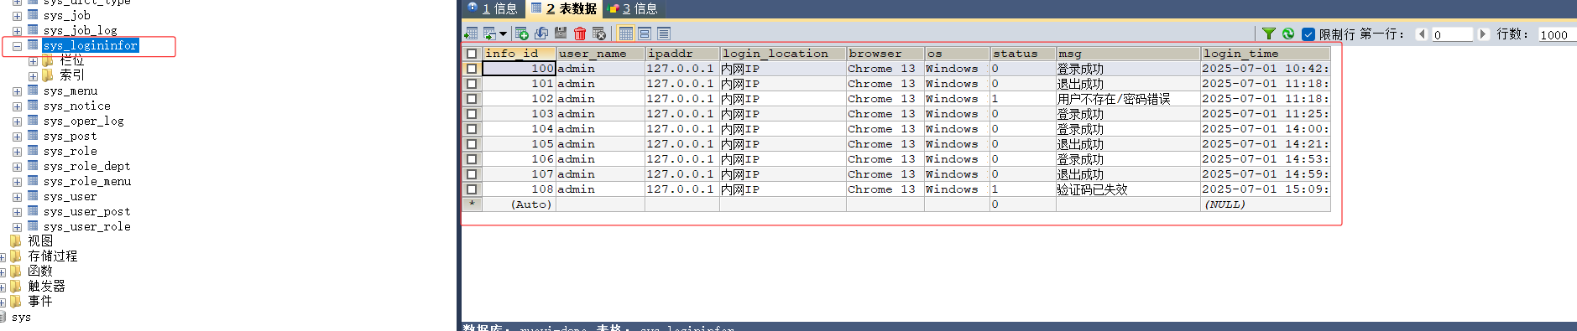Select the sys_post table
Viewport: 1577px width, 331px height.
click(70, 136)
